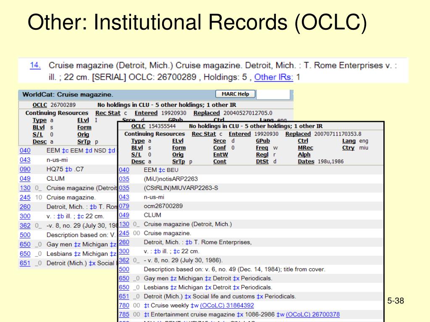430x322 pixels.
Task: Open tag 362 in back WorldCat window
Action: coord(25,226)
